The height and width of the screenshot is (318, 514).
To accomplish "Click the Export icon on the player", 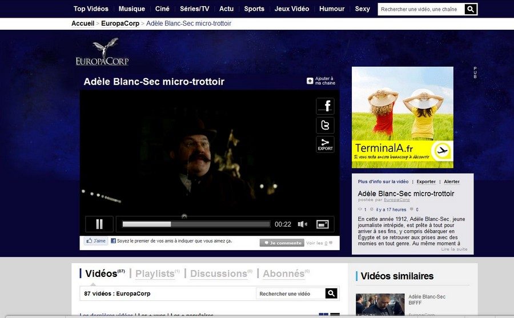I will pos(325,144).
